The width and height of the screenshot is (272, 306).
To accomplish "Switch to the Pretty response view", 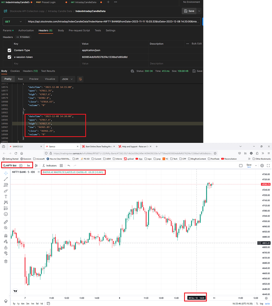I will 8,79.
